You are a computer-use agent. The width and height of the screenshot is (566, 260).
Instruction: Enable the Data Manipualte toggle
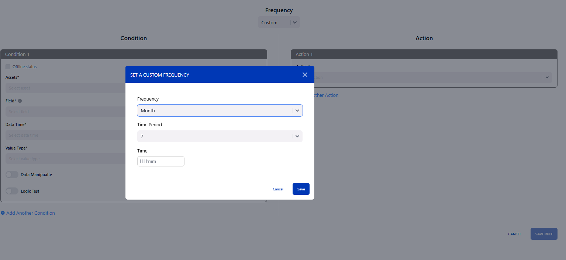coord(12,175)
